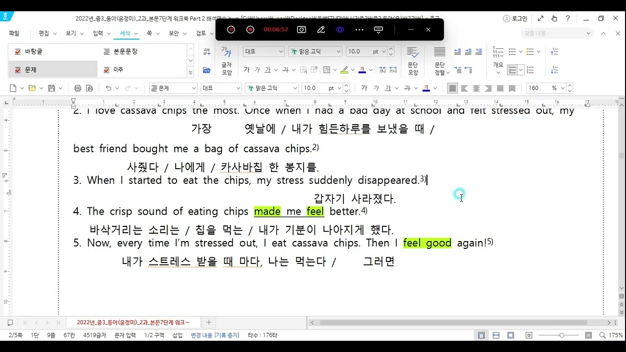The width and height of the screenshot is (626, 352).
Task: Expand the style gallery list
Action: [191, 73]
